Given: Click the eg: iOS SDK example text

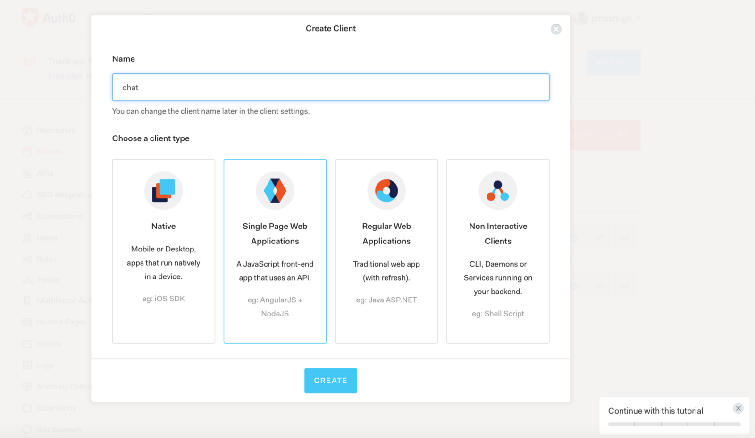Looking at the screenshot, I should tap(163, 299).
